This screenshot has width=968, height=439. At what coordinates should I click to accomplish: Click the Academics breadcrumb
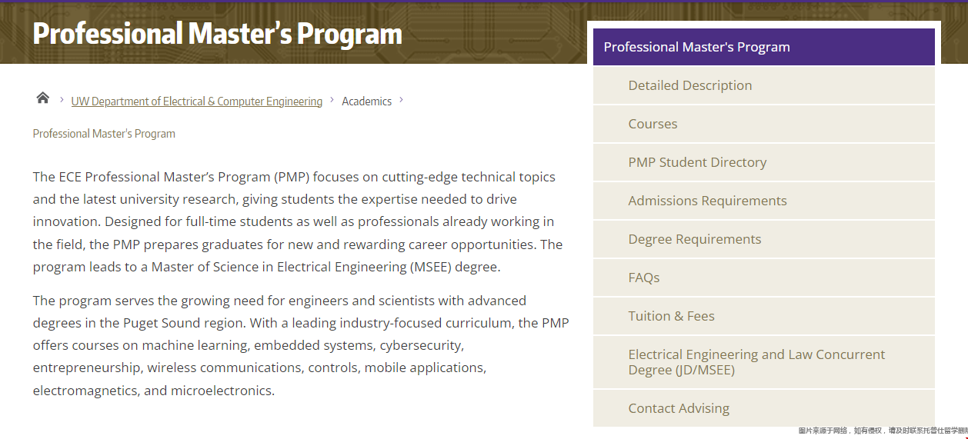tap(367, 101)
